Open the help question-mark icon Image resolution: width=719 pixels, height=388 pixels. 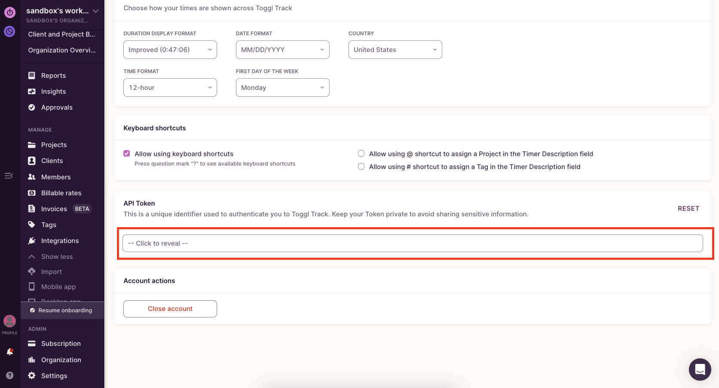click(9, 376)
